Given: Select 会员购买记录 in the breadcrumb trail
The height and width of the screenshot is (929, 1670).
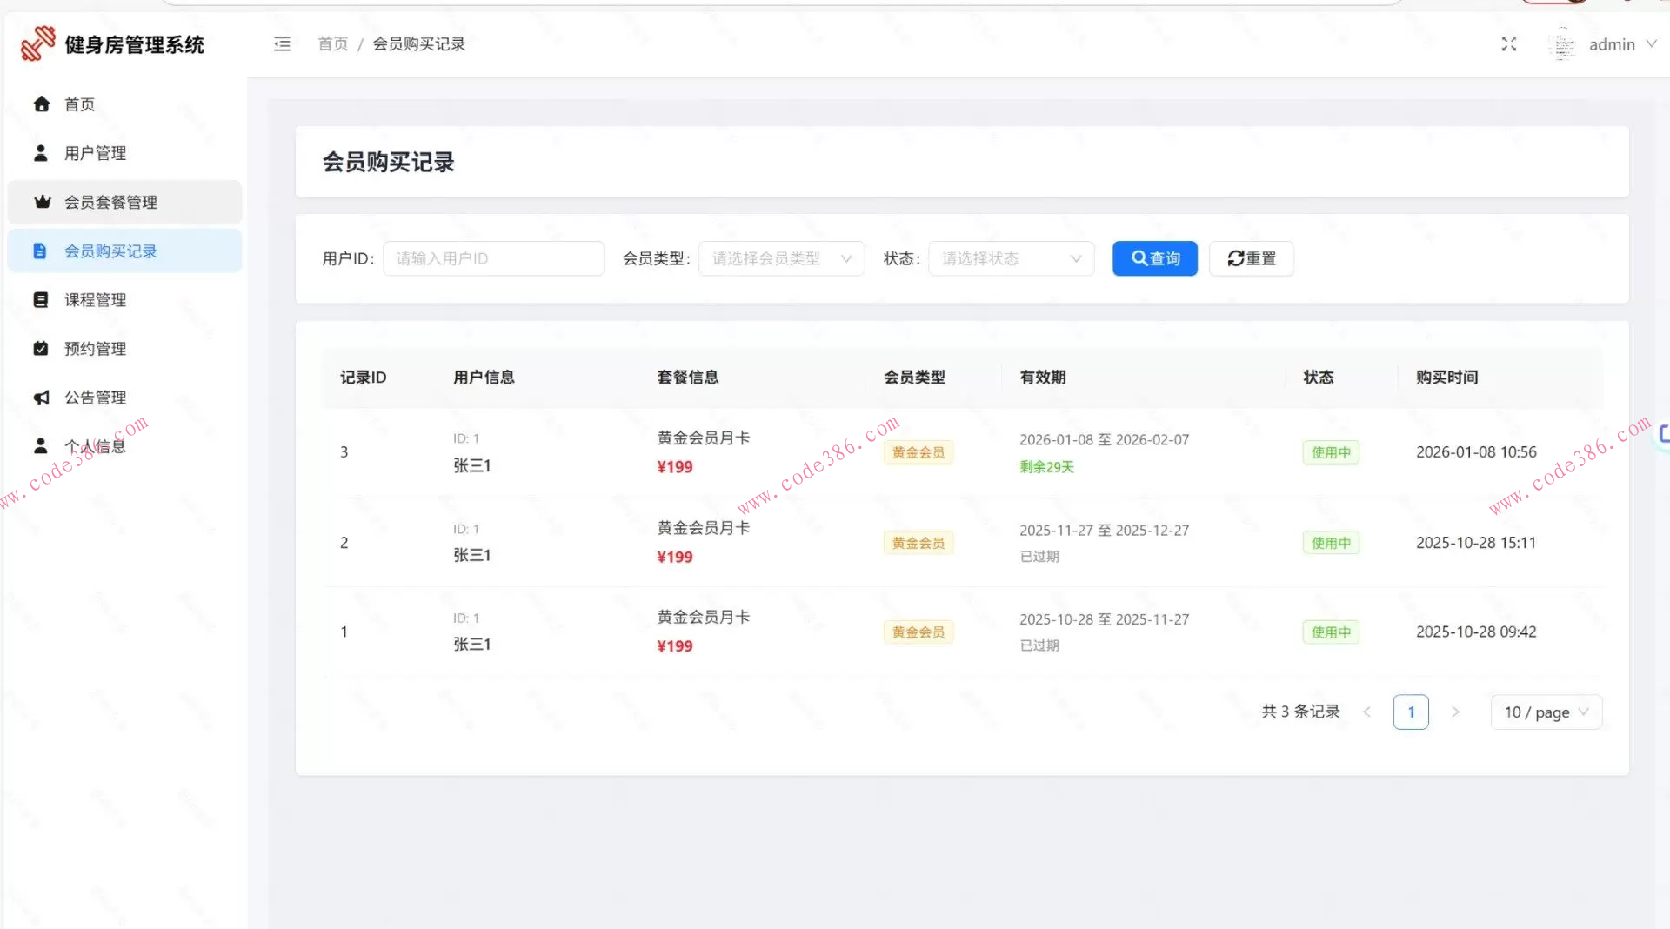Looking at the screenshot, I should click(x=418, y=43).
